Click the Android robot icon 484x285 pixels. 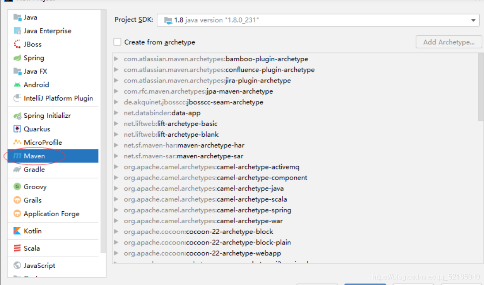pos(17,85)
